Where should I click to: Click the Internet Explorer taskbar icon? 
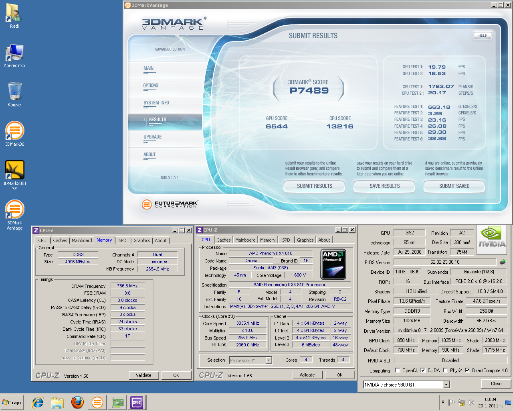point(38,402)
